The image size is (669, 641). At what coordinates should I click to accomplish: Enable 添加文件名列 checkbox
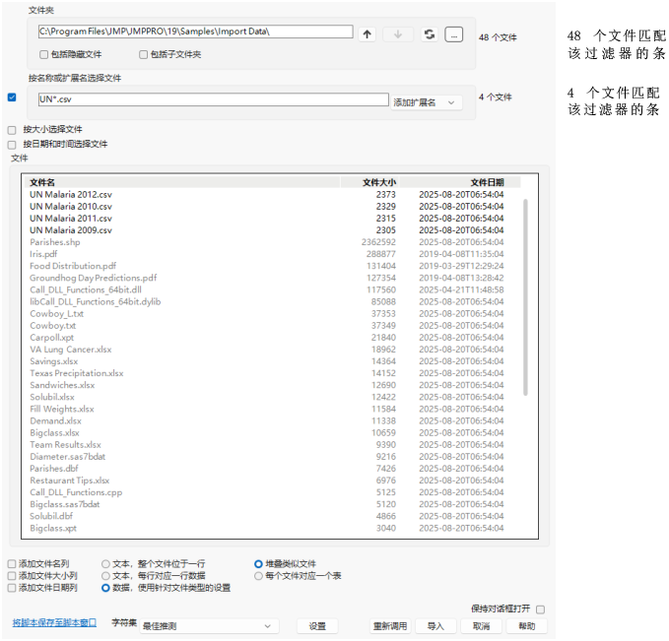tap(12, 564)
